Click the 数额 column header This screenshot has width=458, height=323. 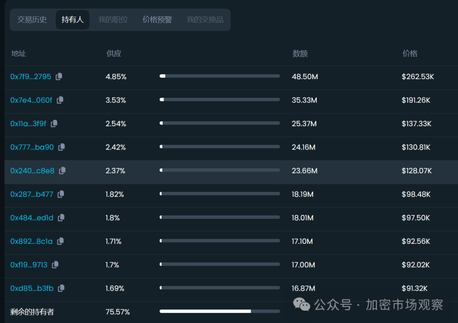(x=300, y=53)
